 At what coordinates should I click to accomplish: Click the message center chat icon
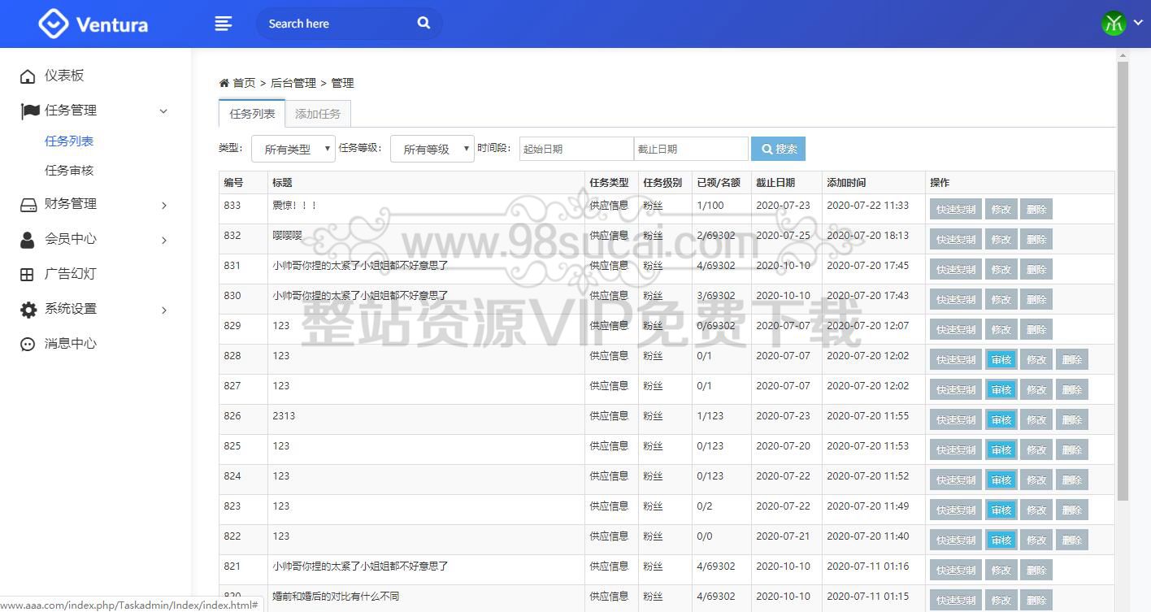pos(28,345)
